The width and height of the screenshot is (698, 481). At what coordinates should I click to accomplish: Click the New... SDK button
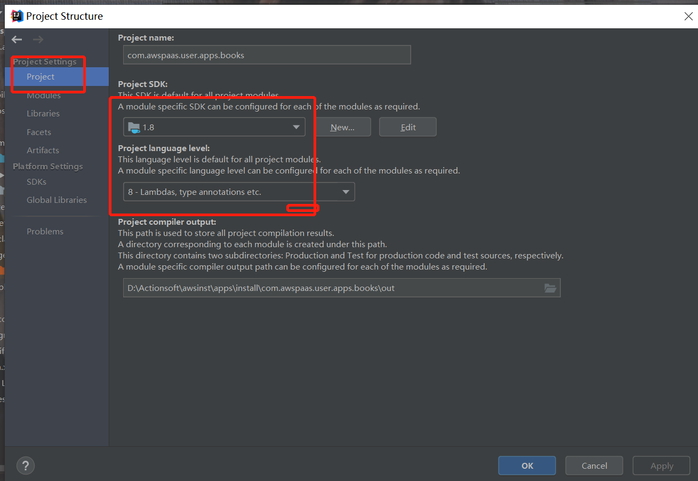[x=342, y=127]
